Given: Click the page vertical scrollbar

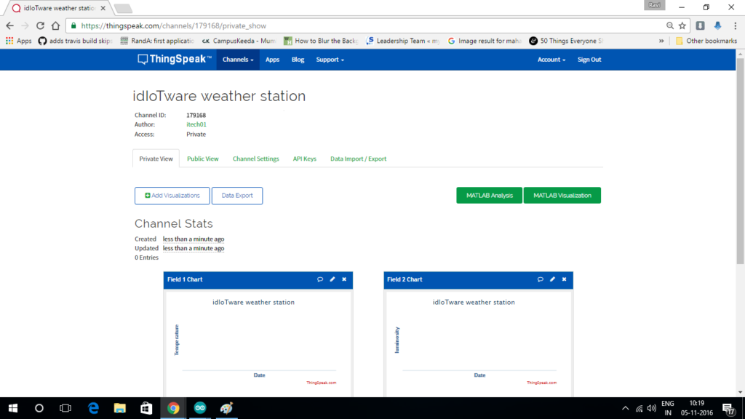Looking at the screenshot, I should 740,161.
